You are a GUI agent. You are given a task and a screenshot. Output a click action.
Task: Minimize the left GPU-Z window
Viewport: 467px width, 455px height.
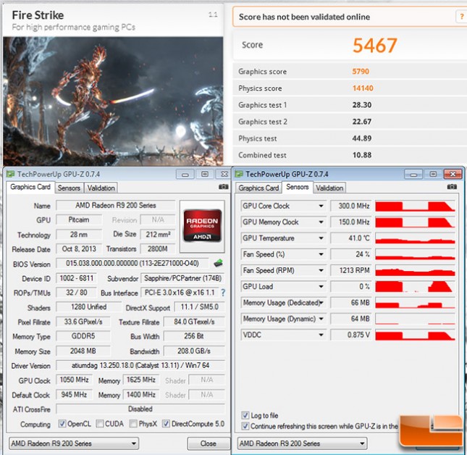coord(185,174)
